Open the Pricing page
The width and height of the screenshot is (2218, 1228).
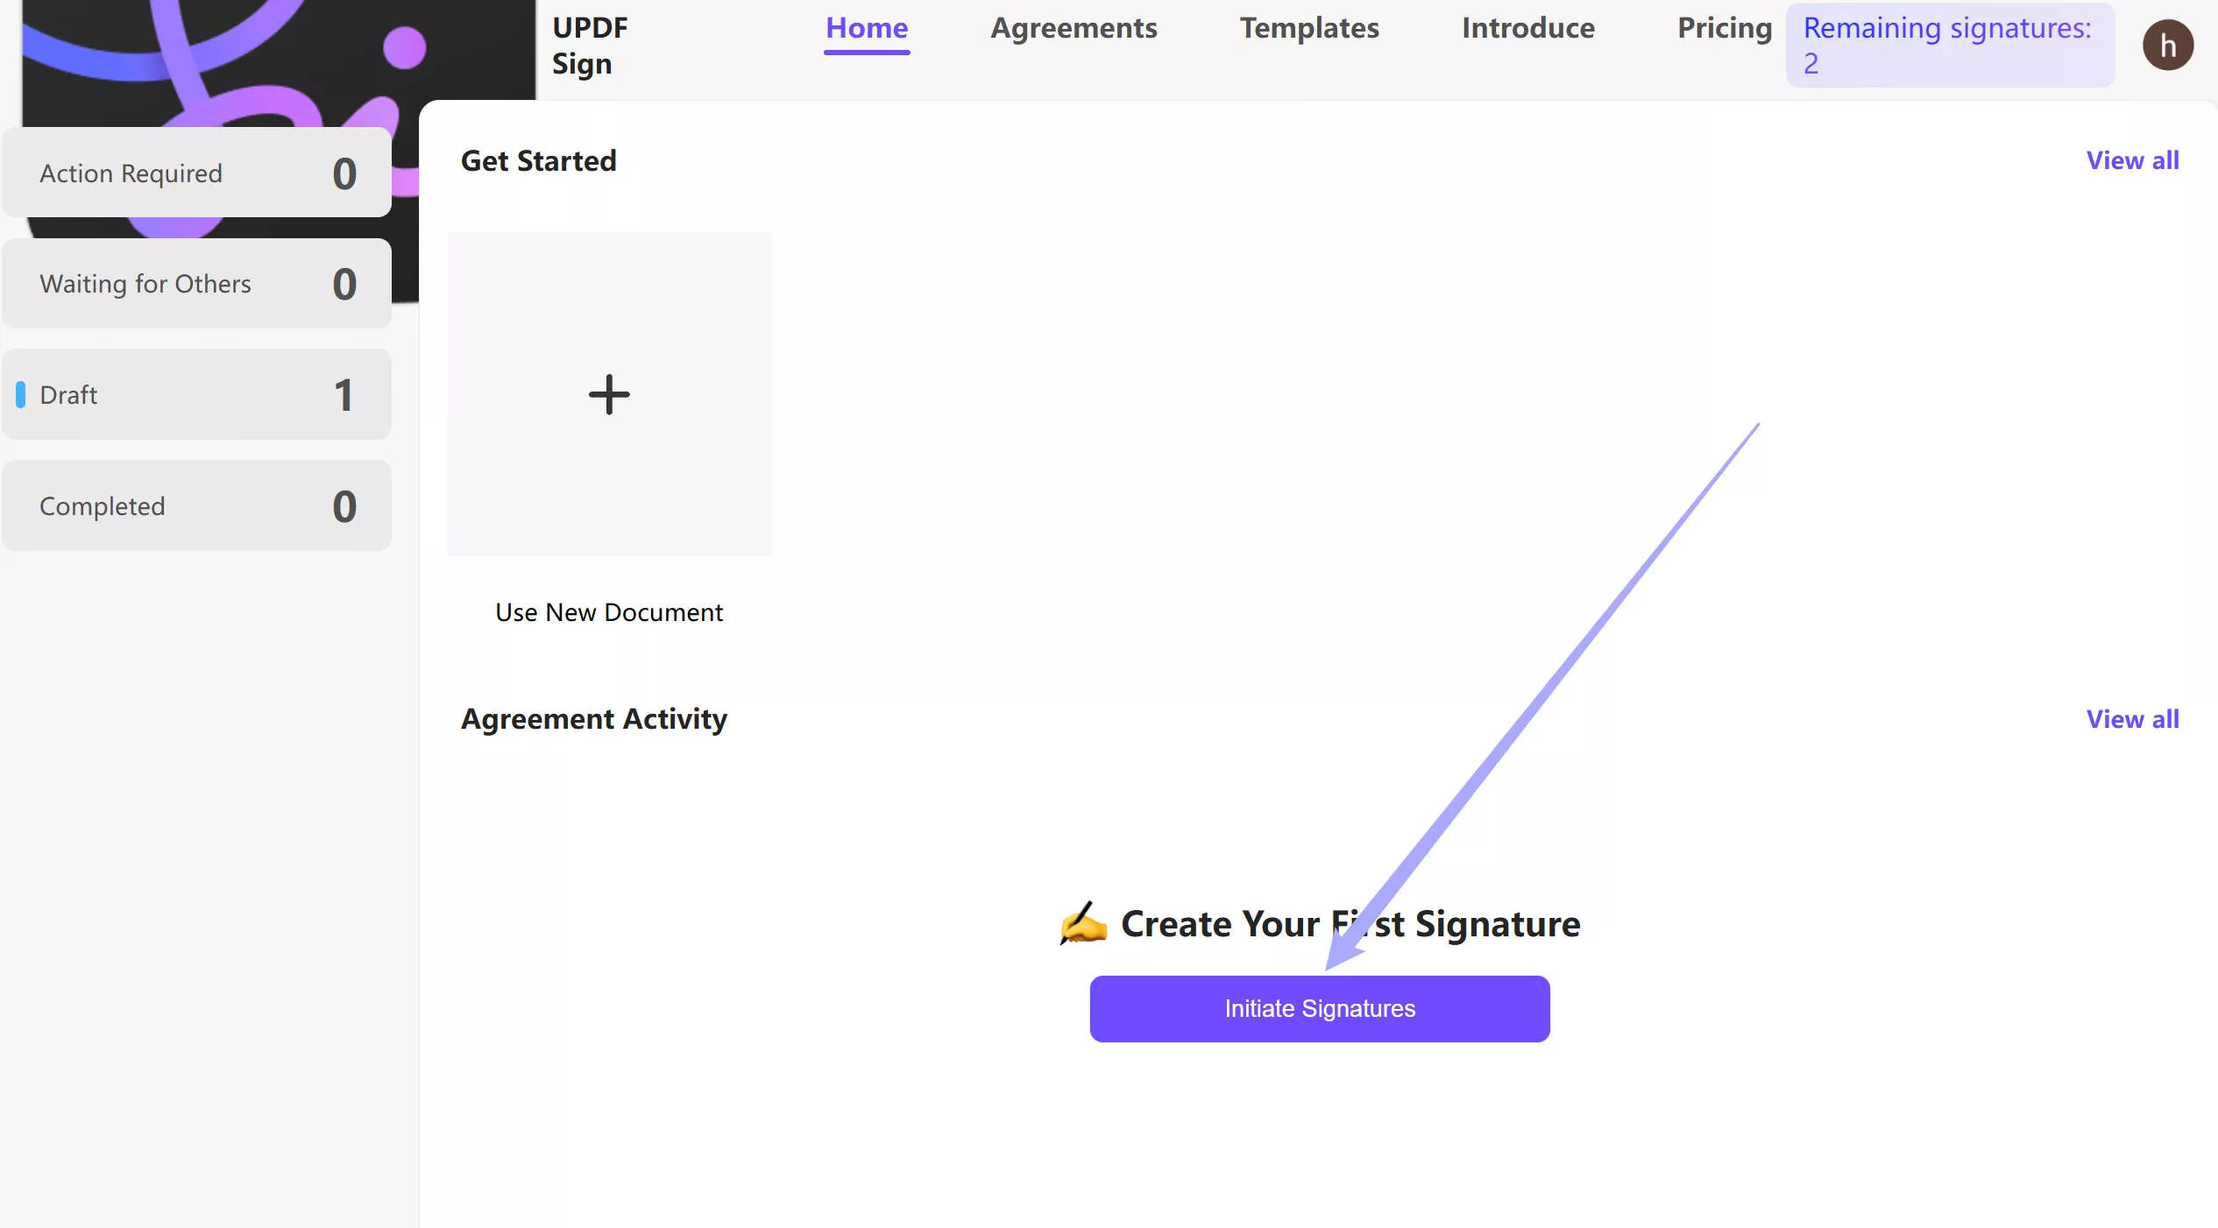1724,29
